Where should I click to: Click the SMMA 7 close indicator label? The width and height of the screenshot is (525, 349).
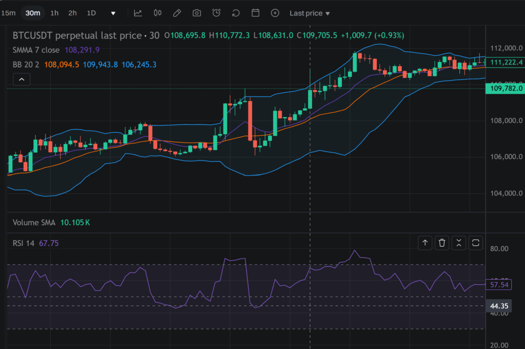36,50
